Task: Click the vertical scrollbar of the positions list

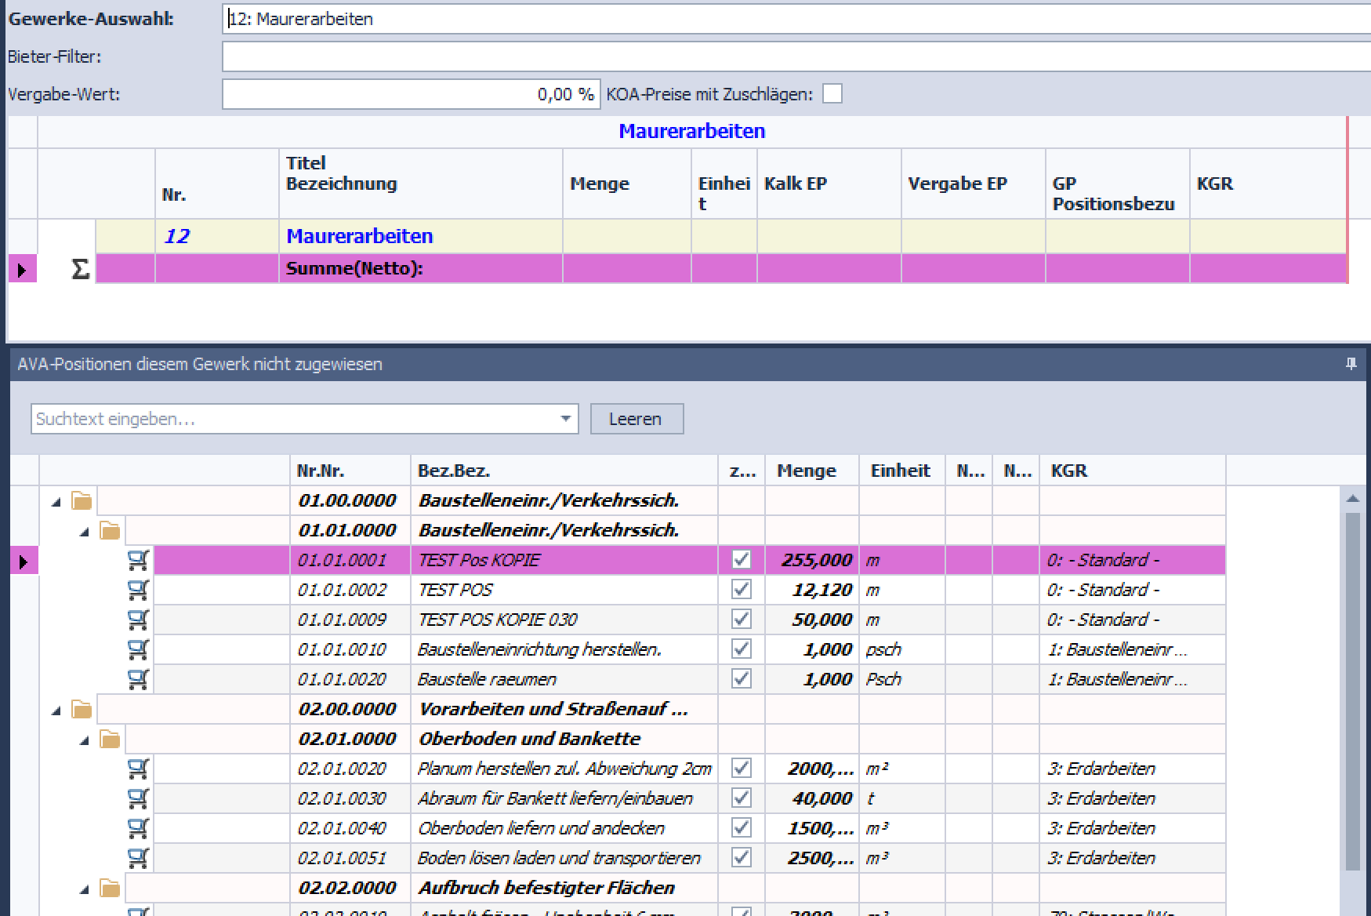Action: point(1352,690)
